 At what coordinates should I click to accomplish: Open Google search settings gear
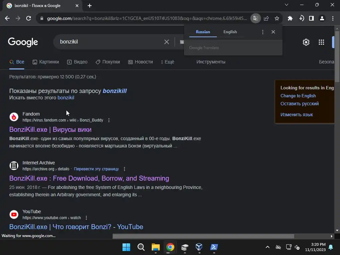tap(306, 42)
